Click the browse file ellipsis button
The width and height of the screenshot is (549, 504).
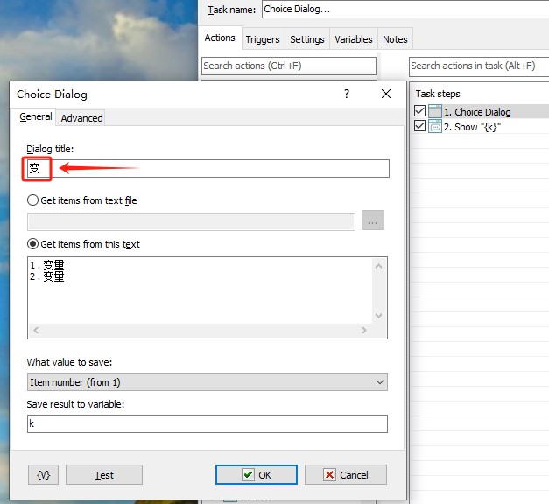[x=372, y=221]
